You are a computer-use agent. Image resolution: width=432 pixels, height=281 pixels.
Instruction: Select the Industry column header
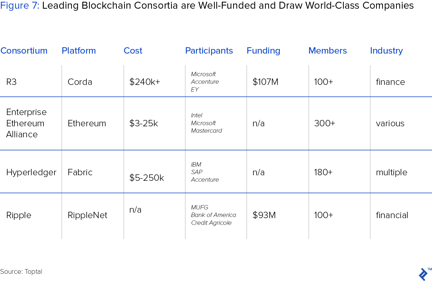386,51
